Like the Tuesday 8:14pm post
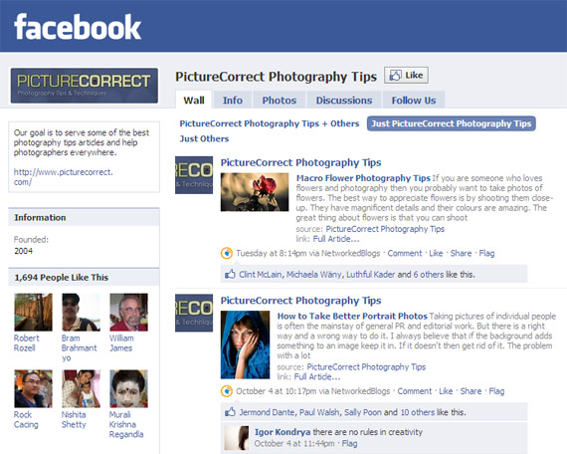 tap(436, 253)
